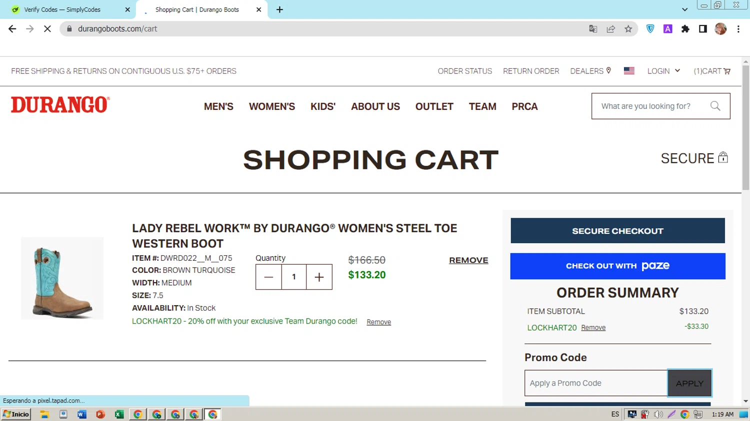Open the Inicio start button
750x421 pixels.
[x=16, y=414]
